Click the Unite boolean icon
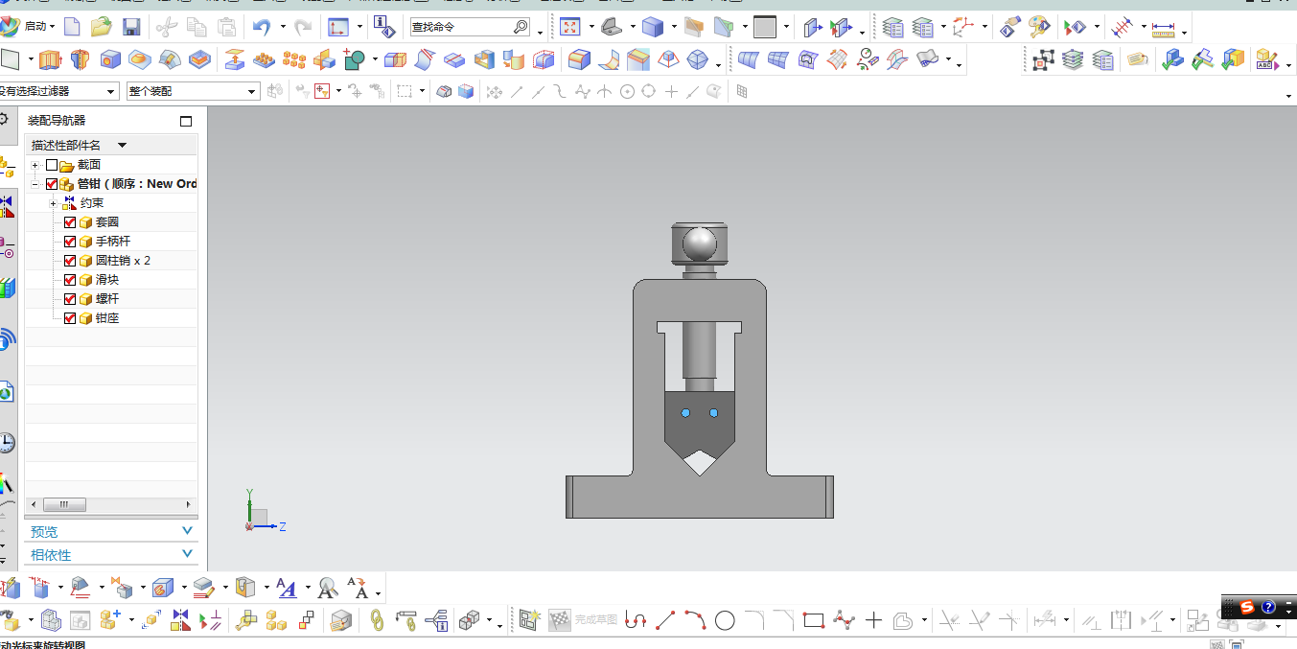The height and width of the screenshot is (649, 1297). tap(353, 60)
